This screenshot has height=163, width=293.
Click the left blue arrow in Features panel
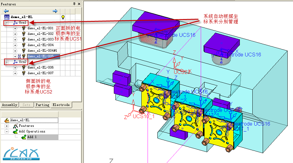click(x=6, y=11)
